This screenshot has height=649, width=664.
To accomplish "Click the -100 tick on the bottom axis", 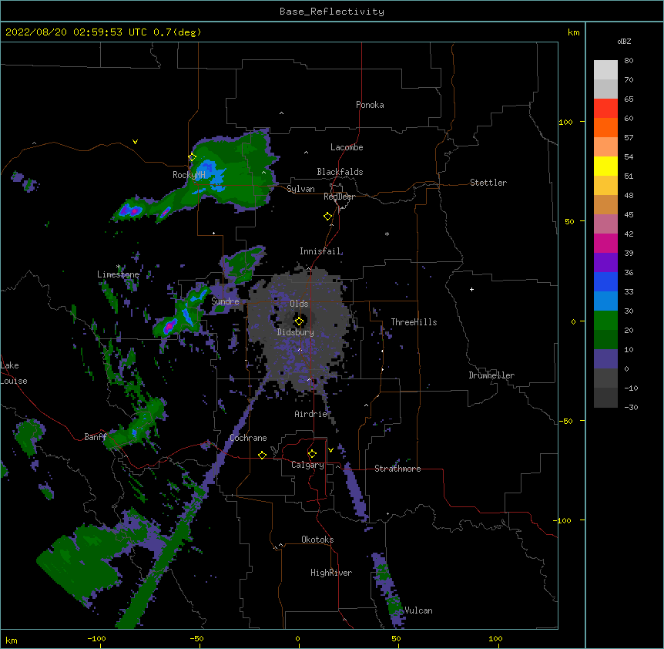I will [x=96, y=639].
